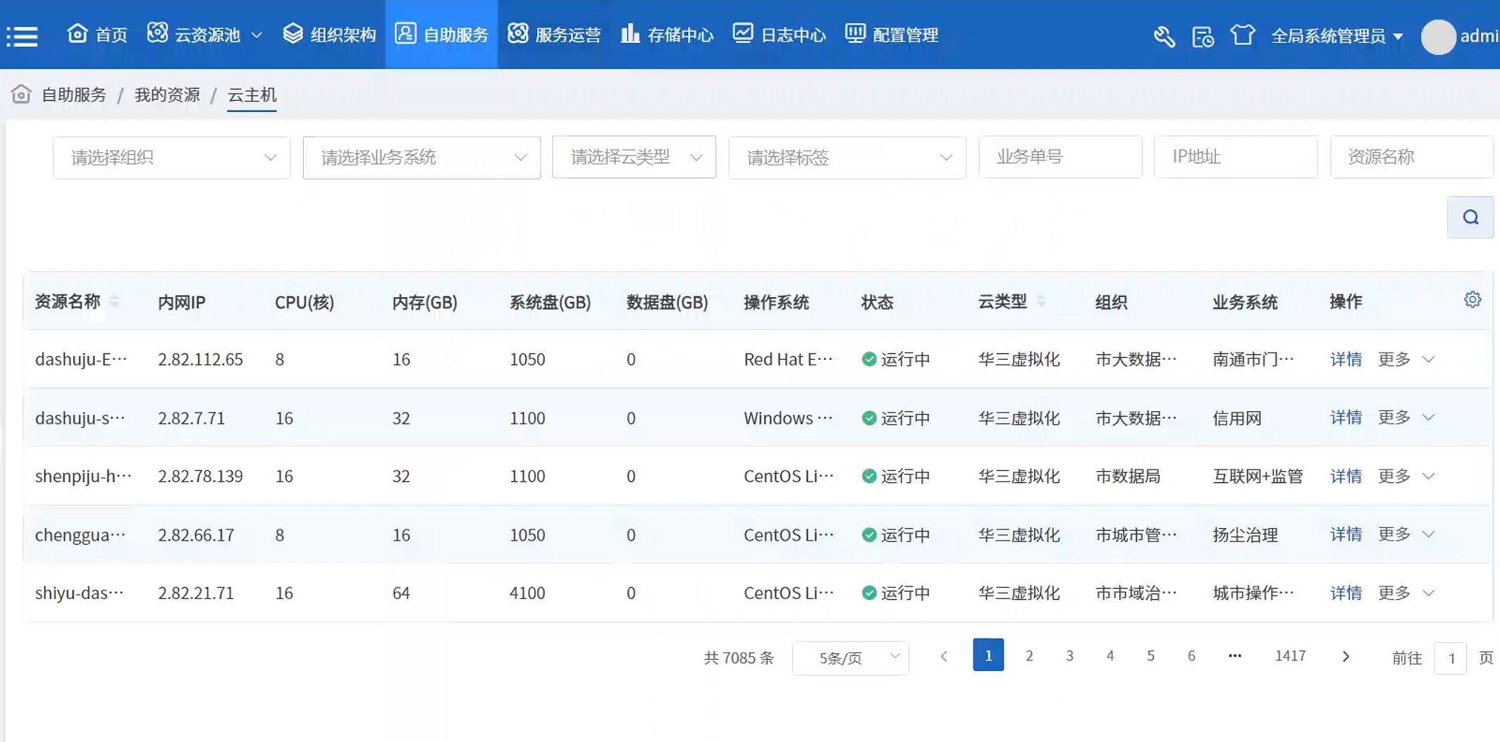
Task: Click the shirt theme icon
Action: 1242,34
